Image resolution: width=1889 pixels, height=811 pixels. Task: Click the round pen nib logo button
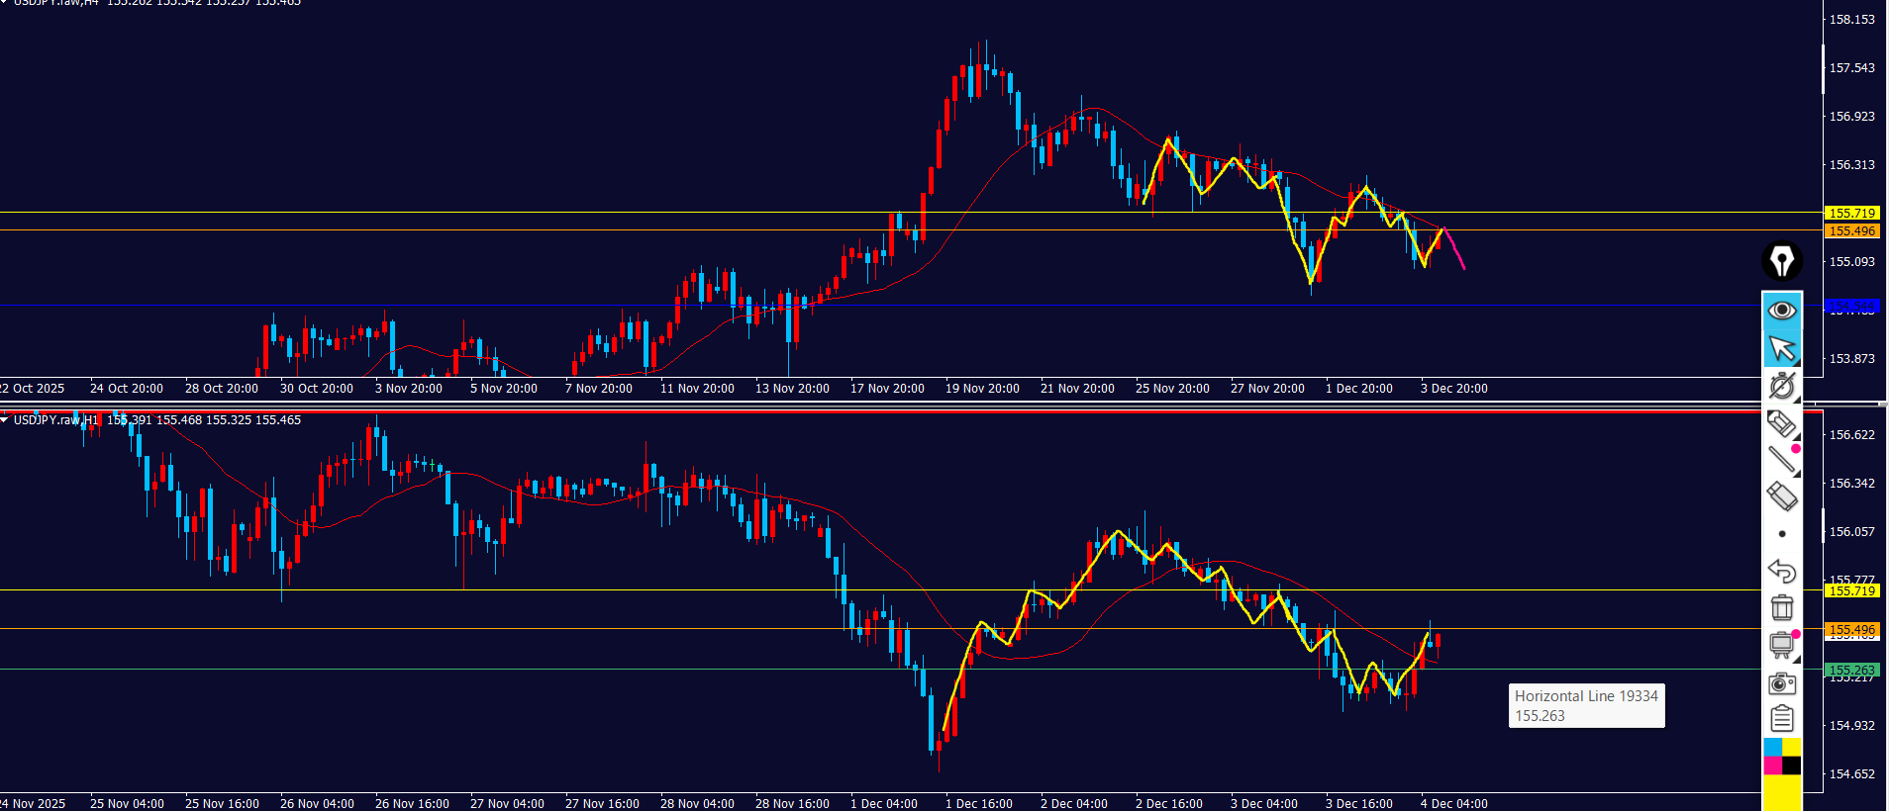point(1782,261)
